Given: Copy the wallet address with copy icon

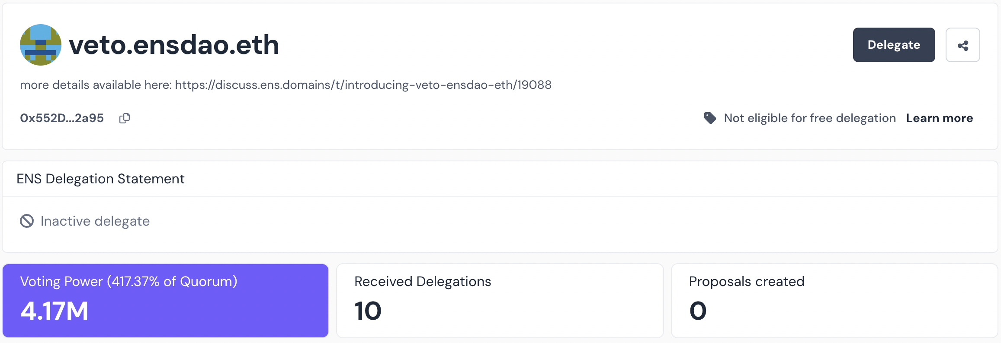Looking at the screenshot, I should (x=125, y=118).
